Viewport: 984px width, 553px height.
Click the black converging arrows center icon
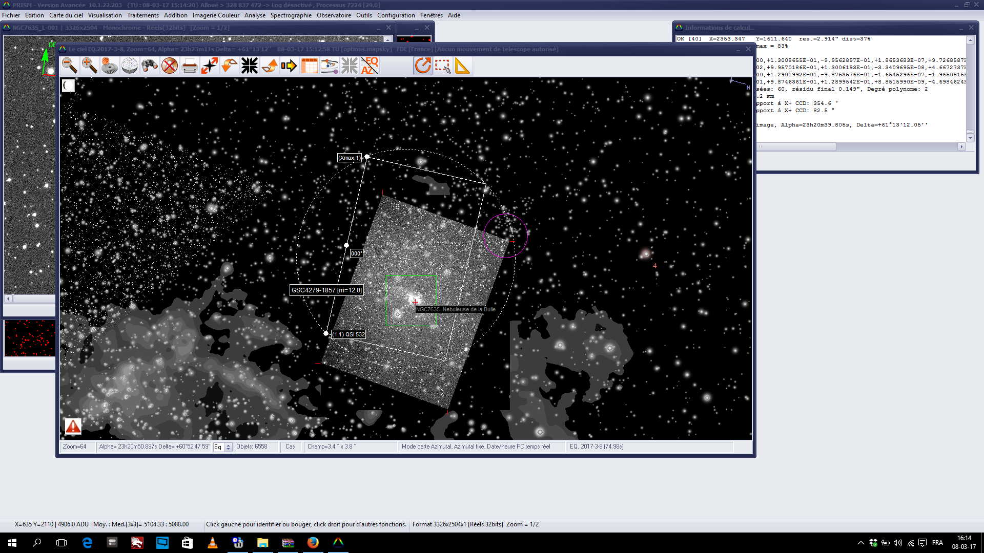coord(250,66)
